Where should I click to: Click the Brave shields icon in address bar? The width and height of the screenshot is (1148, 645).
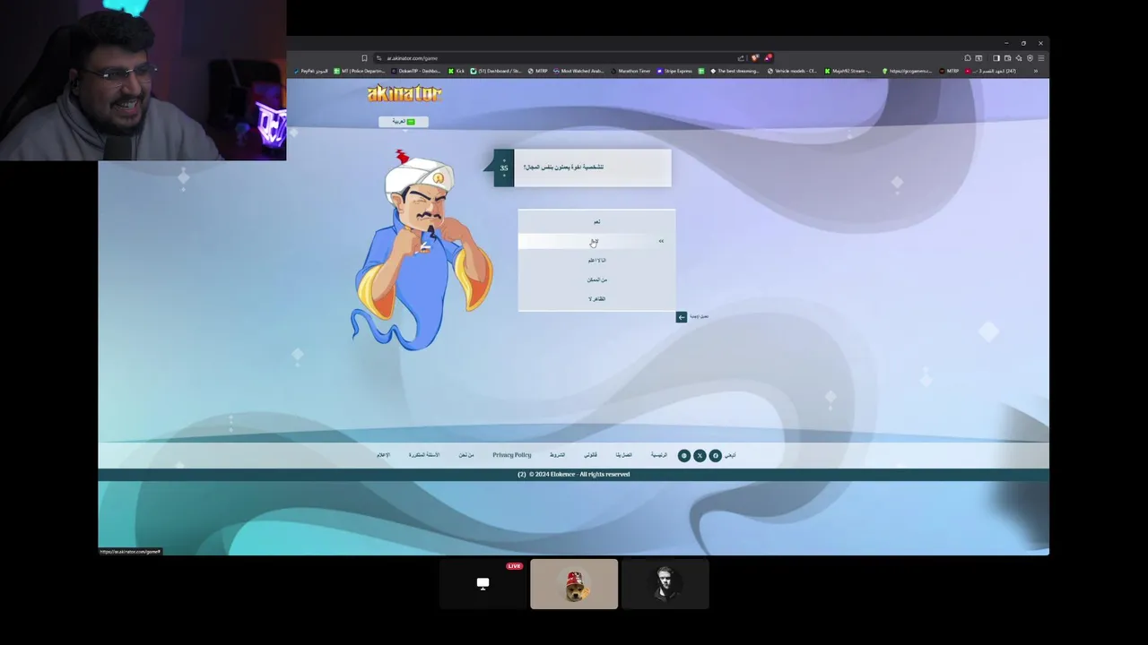click(754, 58)
